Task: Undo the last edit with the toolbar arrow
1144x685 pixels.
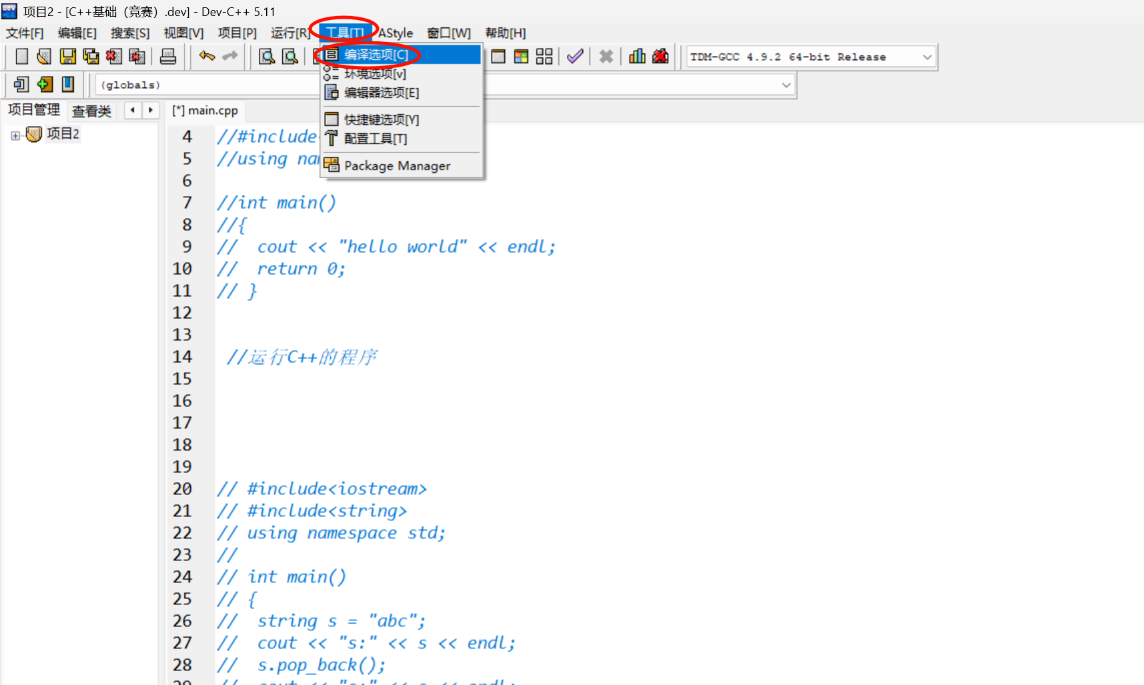Action: [207, 57]
